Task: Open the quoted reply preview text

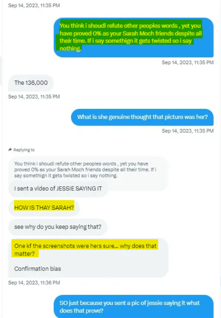Action: [85, 170]
